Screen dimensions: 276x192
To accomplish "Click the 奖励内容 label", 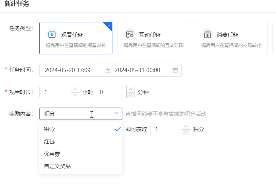I will (x=21, y=114).
